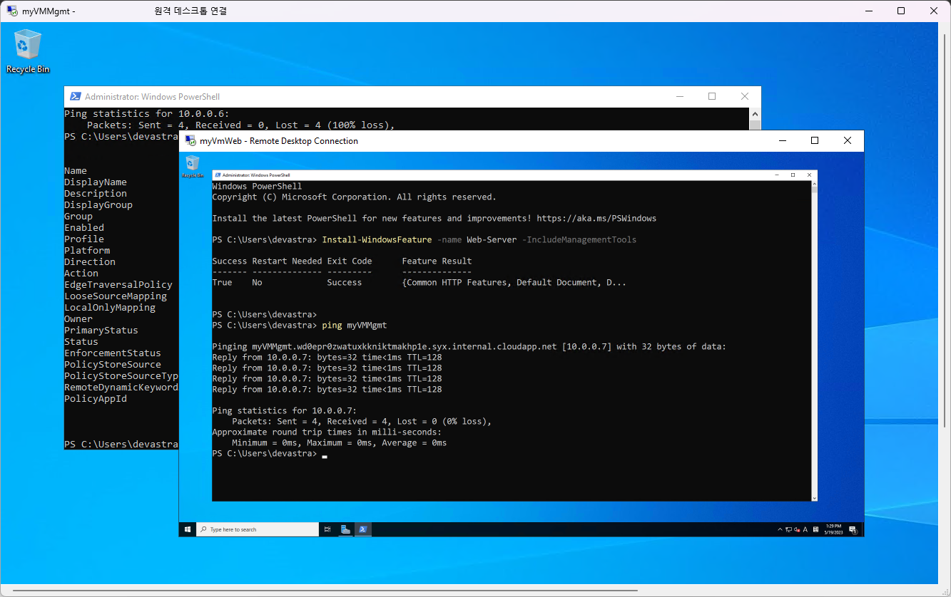Open the notification center in the myVmWeb taskbar
951x597 pixels.
pos(854,529)
